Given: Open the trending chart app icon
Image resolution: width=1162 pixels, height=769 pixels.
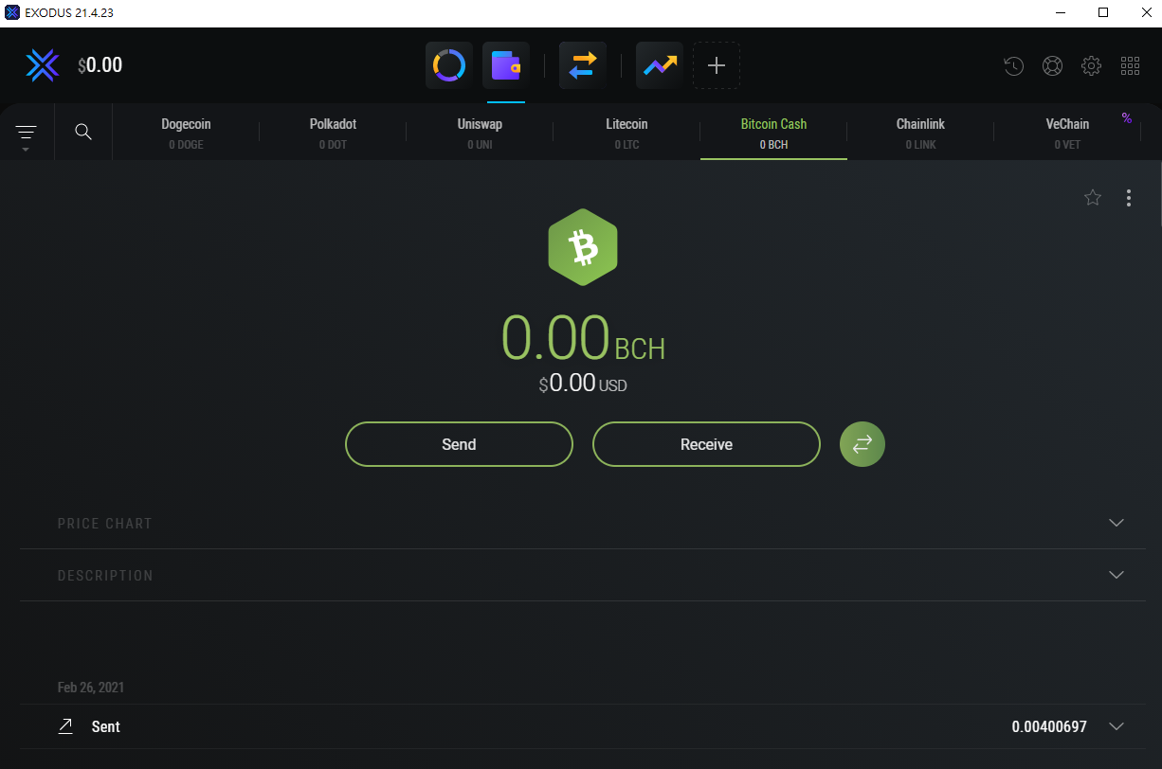Looking at the screenshot, I should [x=660, y=65].
